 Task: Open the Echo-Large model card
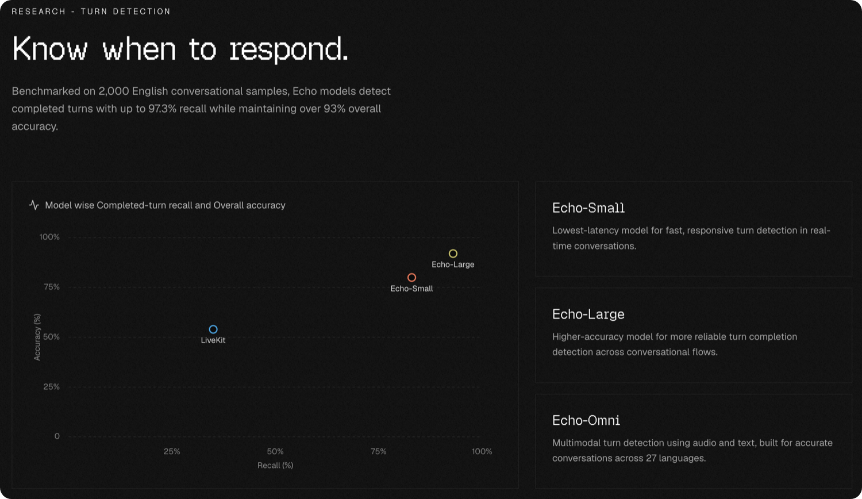click(694, 335)
